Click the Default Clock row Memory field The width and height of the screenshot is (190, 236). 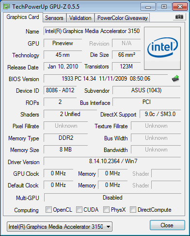pyautogui.click(x=112, y=185)
